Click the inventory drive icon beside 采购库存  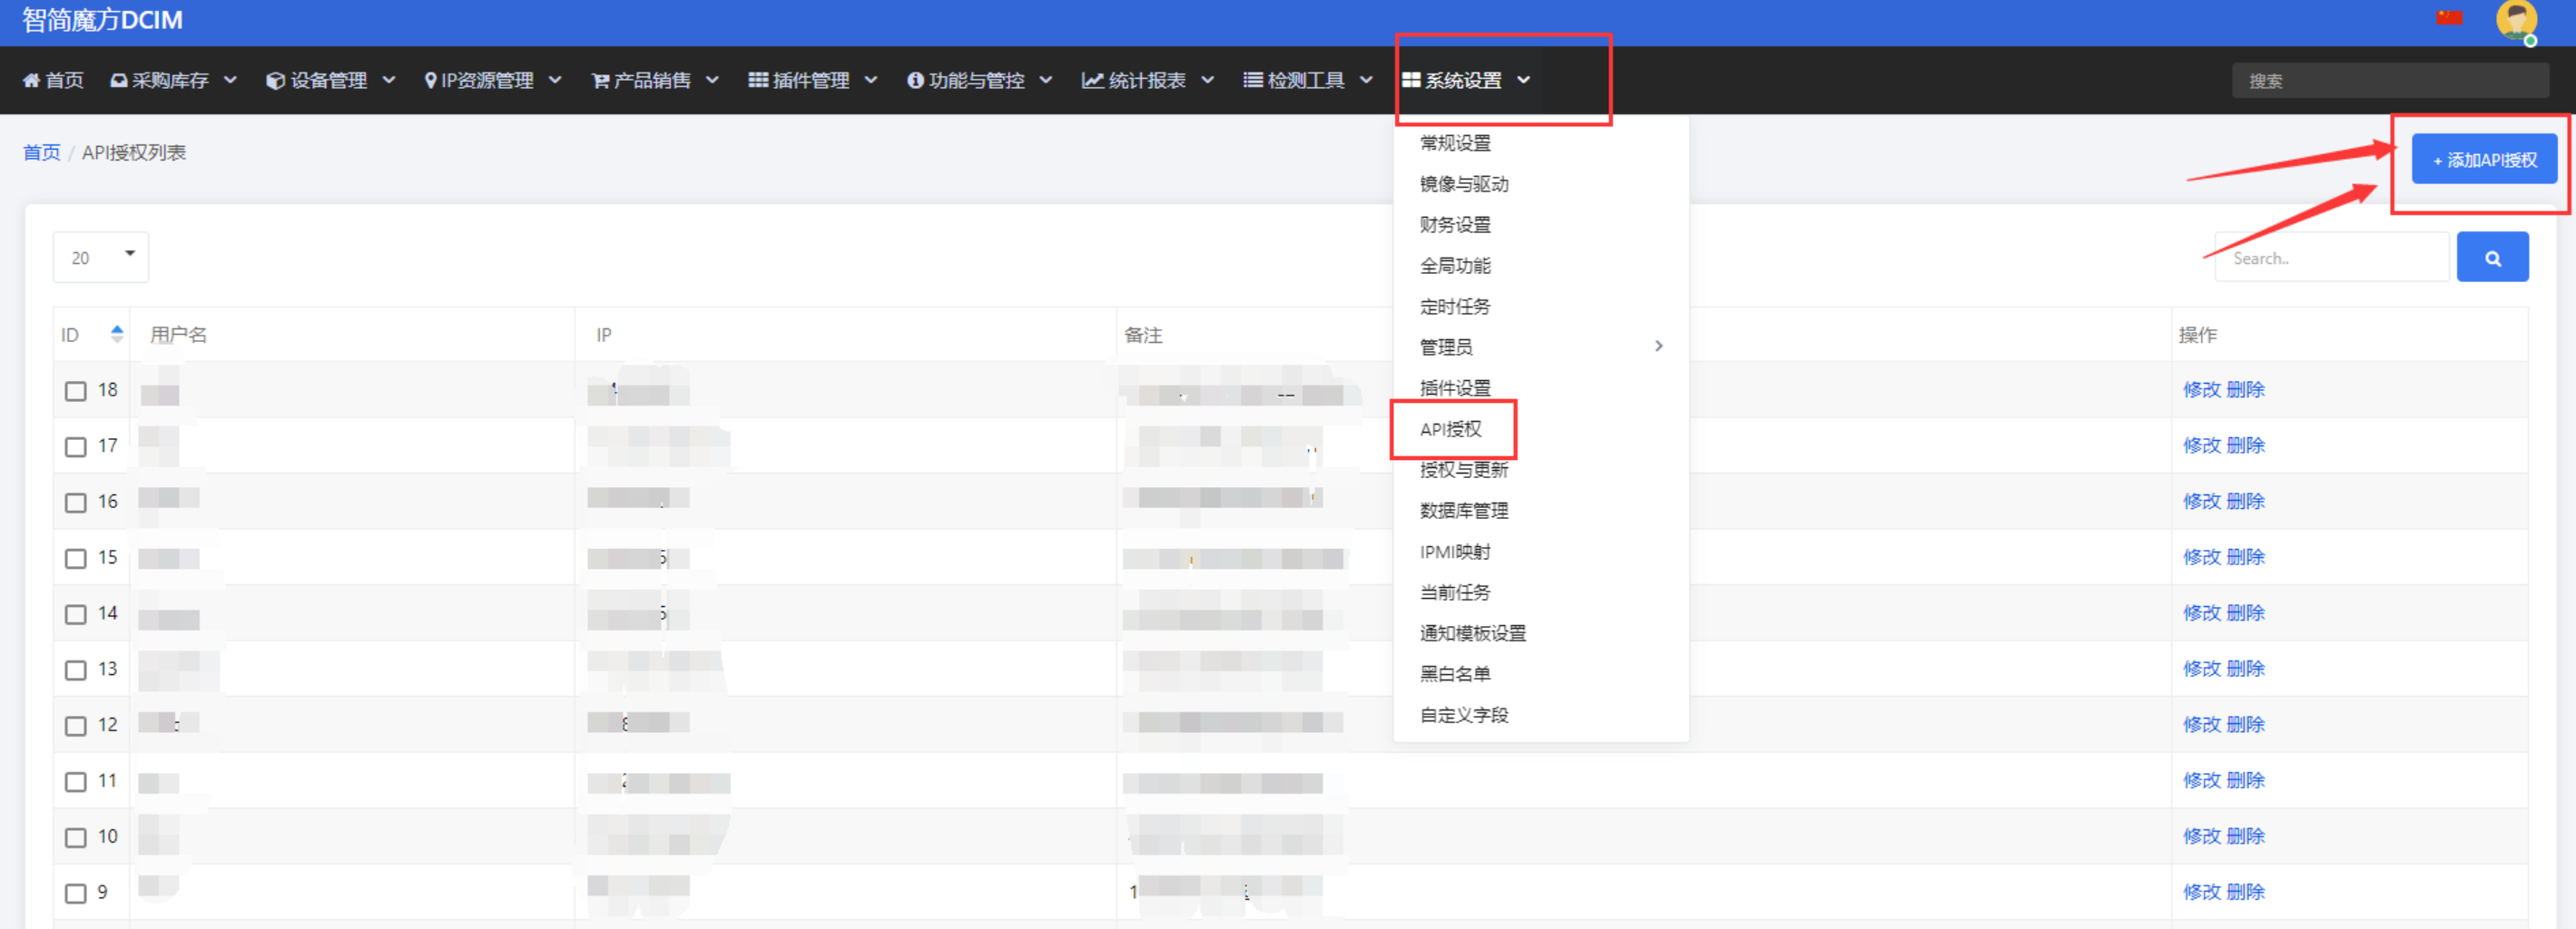(119, 80)
